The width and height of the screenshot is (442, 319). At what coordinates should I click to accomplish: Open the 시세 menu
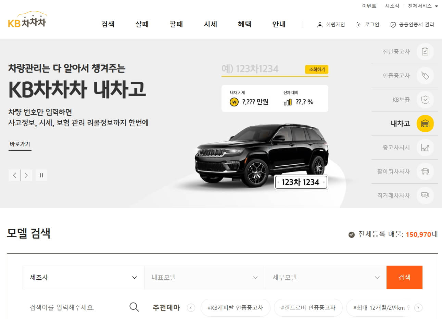point(211,24)
